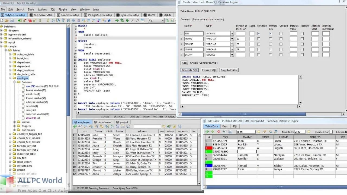Click the checkmark commit icon

click(132, 20)
